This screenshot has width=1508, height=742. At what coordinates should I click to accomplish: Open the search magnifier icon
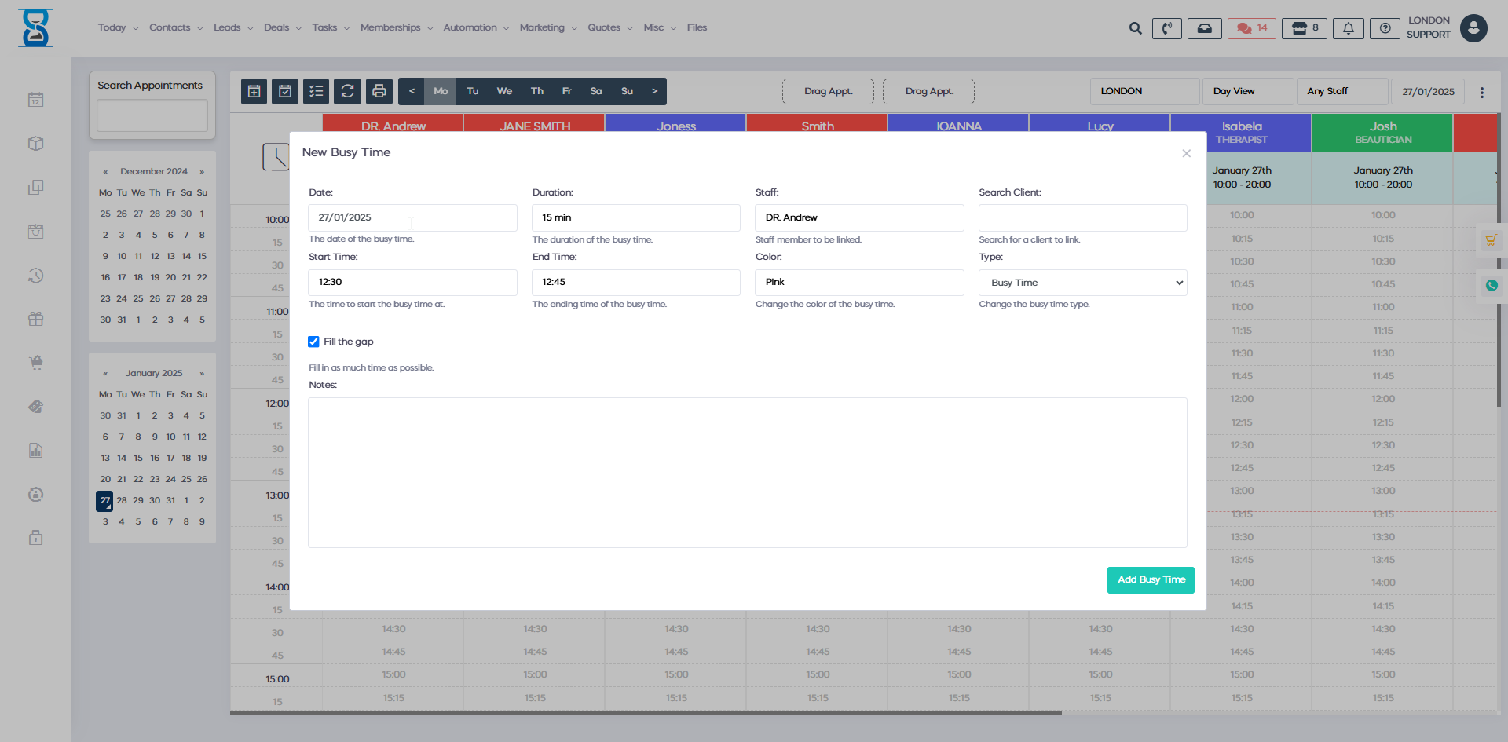1135,28
